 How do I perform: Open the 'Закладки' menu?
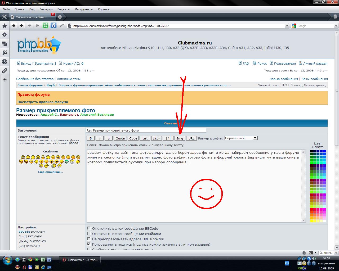pos(46,9)
